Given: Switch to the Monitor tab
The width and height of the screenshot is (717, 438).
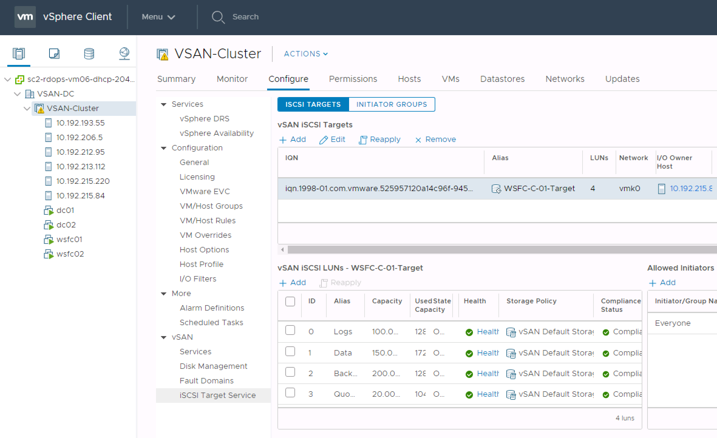Looking at the screenshot, I should [232, 79].
